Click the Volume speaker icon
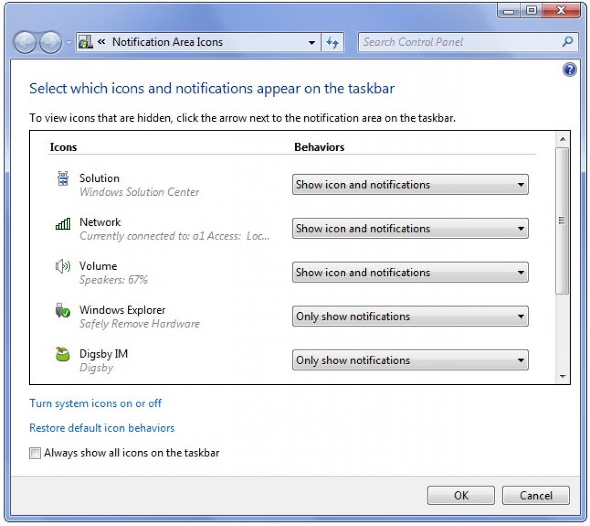Screen dimensions: 590x526 tap(63, 267)
